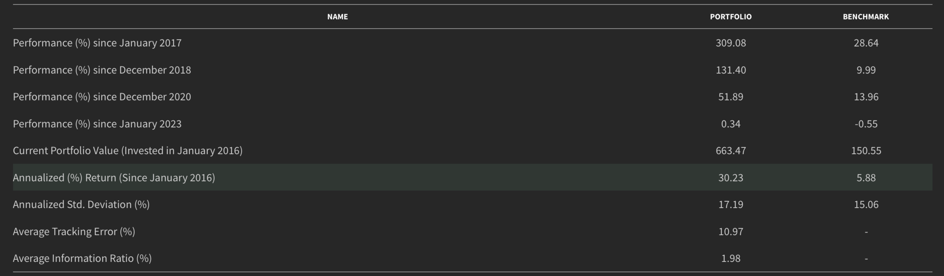Click the benchmark annualized return 5.88
Screen dimensions: 944x276
click(x=866, y=178)
